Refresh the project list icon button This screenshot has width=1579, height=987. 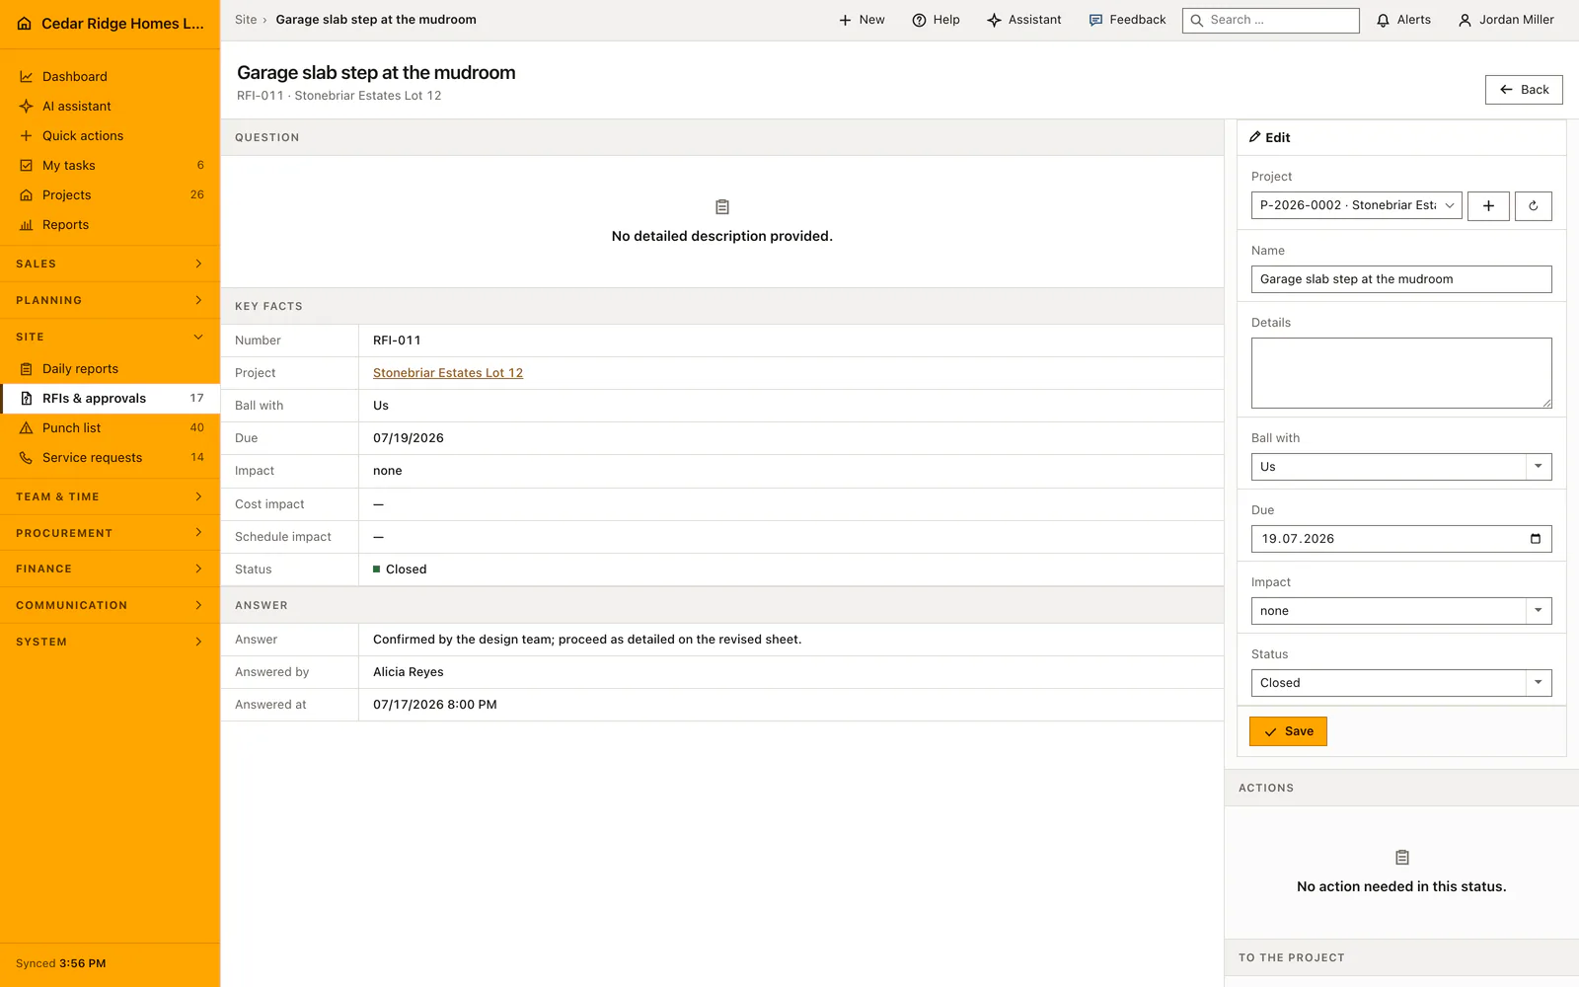pyautogui.click(x=1534, y=205)
